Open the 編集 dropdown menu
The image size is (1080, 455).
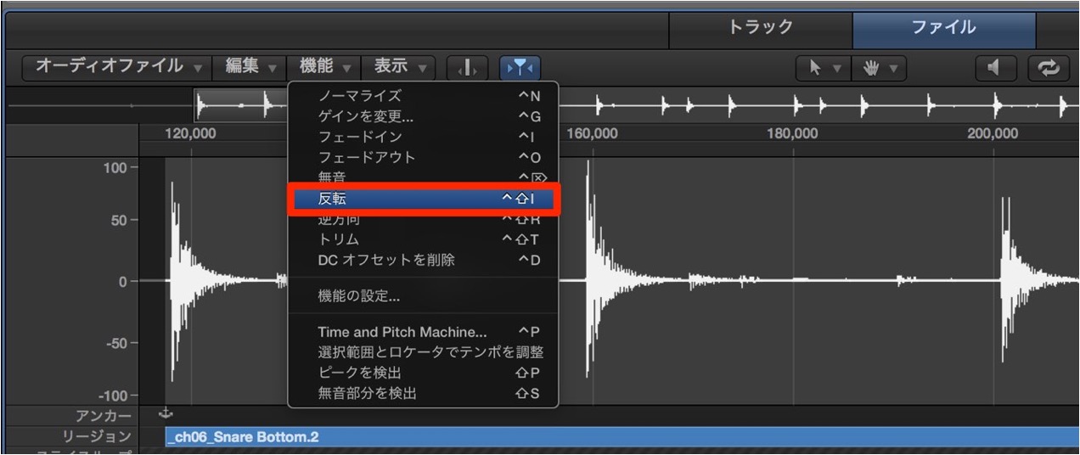(250, 67)
